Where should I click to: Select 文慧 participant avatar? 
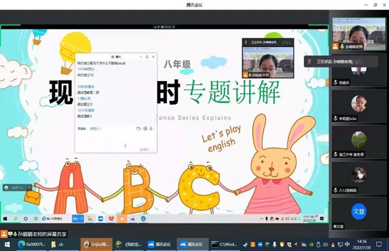358,210
